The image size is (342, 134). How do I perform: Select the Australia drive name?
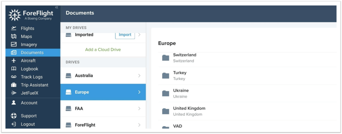click(x=84, y=76)
